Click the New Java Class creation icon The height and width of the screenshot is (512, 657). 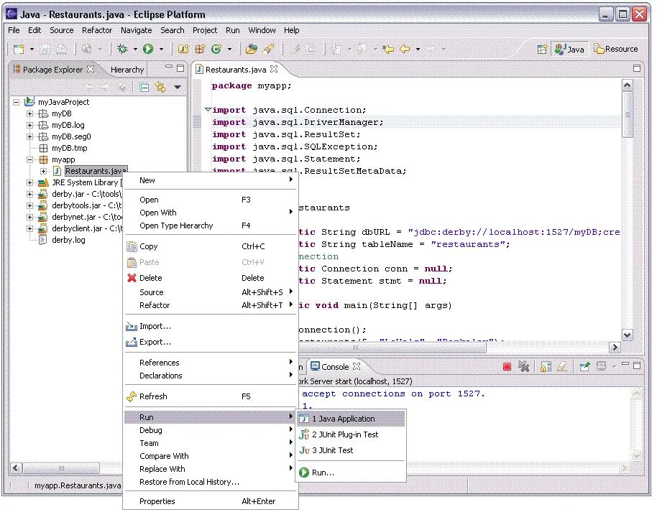[x=216, y=49]
